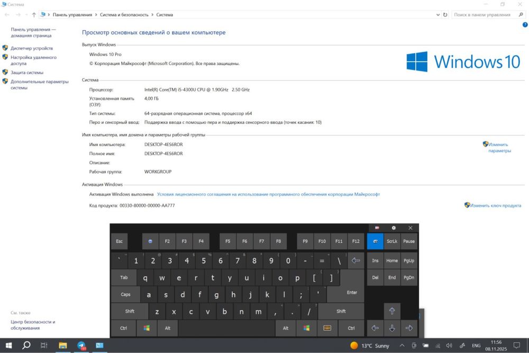Click the Windows logo key beside Tab-side Ctrl
Viewport: 529px width, 353px height.
[x=147, y=328]
